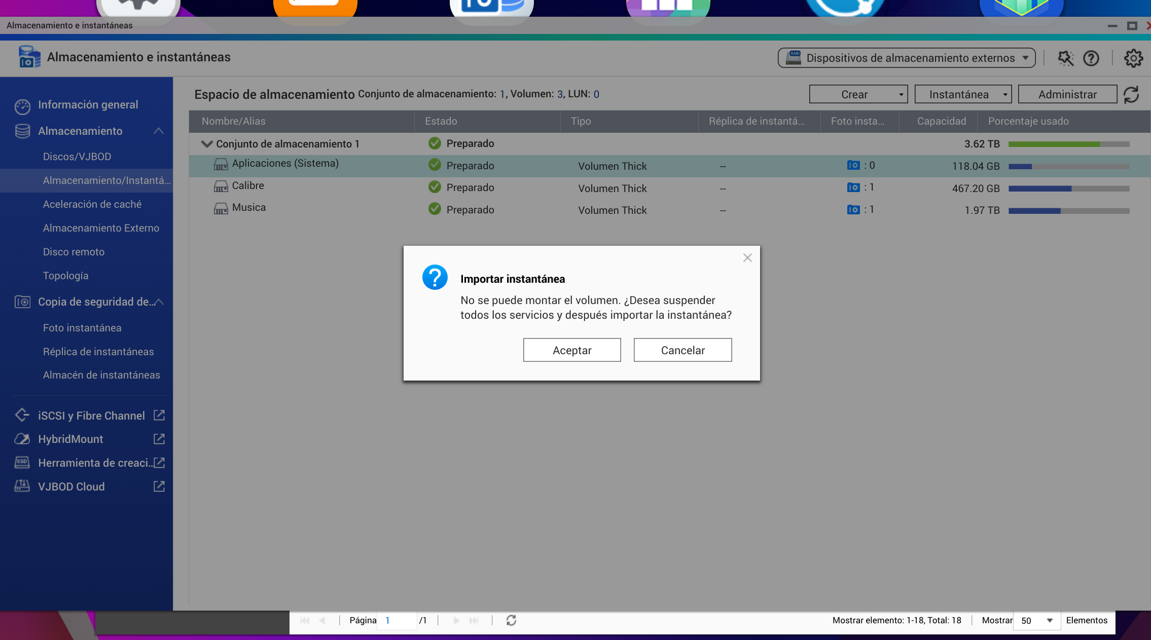This screenshot has width=1151, height=640.
Task: Collapse the Almacenamiento sidebar section
Action: click(x=159, y=131)
